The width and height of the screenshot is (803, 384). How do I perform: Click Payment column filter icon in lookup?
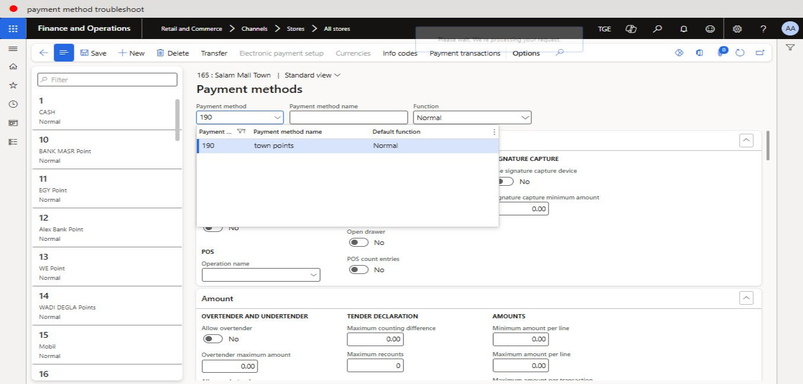point(241,131)
